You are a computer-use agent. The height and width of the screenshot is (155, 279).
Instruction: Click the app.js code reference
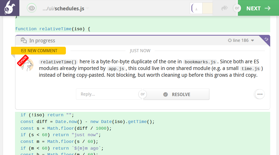click(116, 69)
